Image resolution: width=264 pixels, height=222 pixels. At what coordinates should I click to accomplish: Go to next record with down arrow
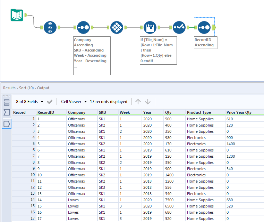click(148, 102)
